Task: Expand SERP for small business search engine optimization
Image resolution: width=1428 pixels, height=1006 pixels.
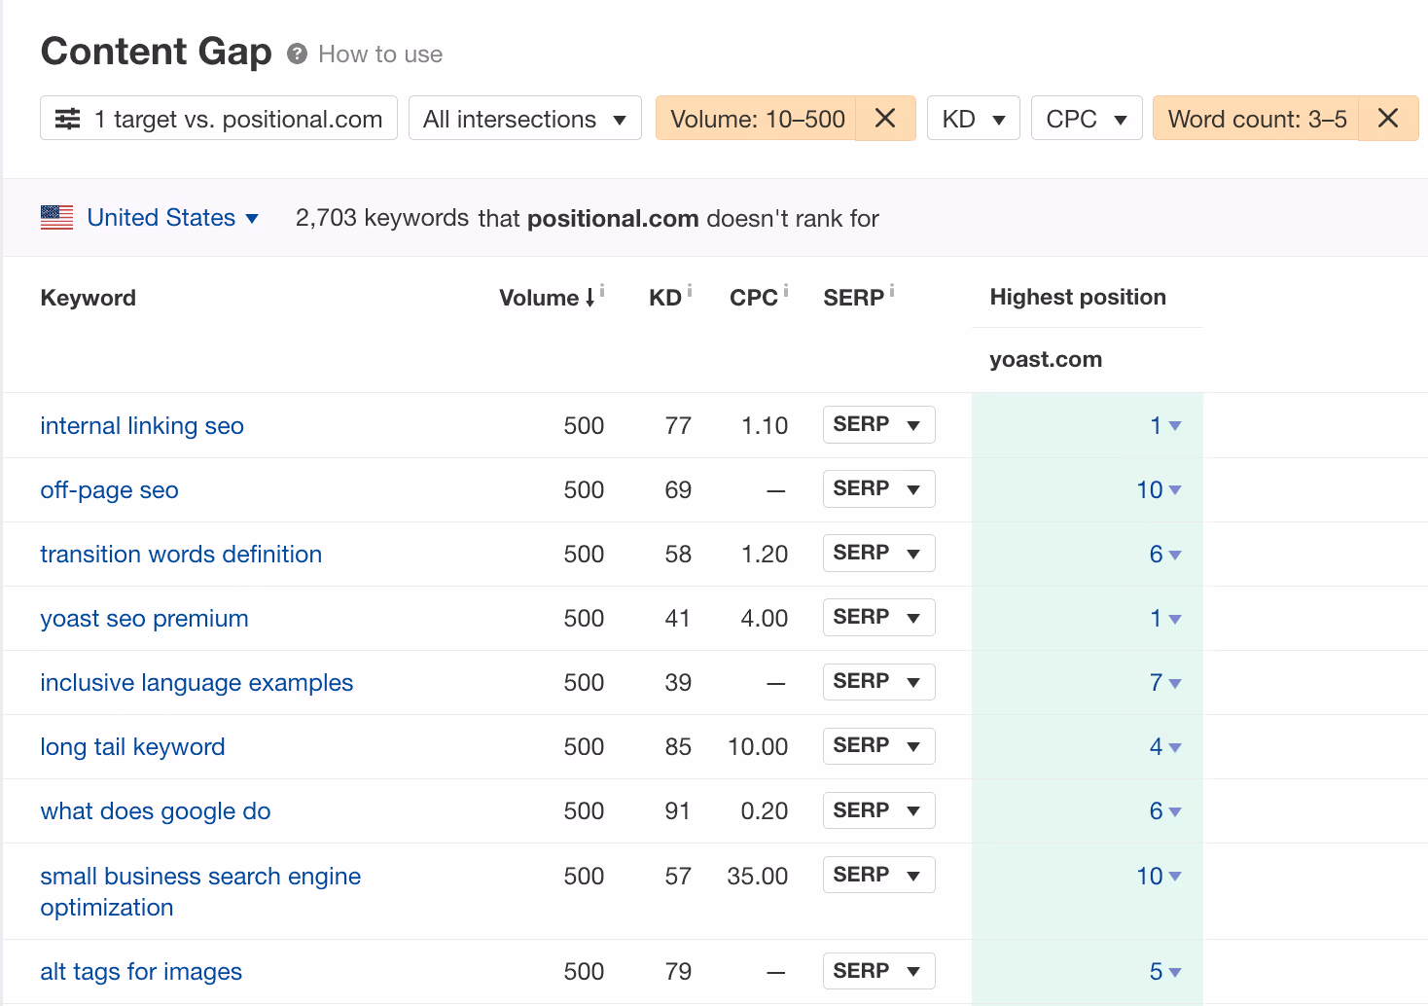Action: pyautogui.click(x=878, y=874)
